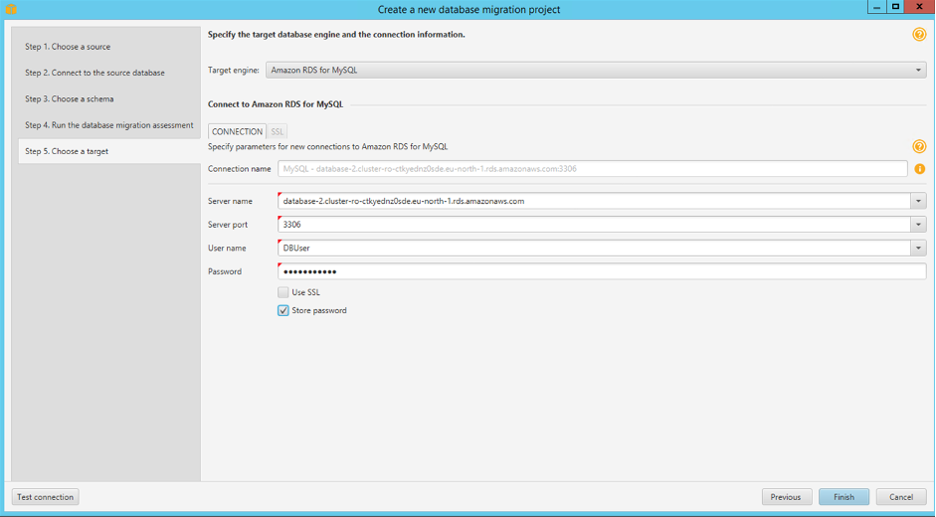Click the 'Server name' label

click(x=230, y=201)
